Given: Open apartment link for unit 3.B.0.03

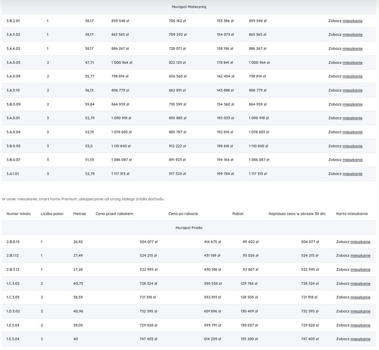Looking at the screenshot, I should tap(352, 146).
